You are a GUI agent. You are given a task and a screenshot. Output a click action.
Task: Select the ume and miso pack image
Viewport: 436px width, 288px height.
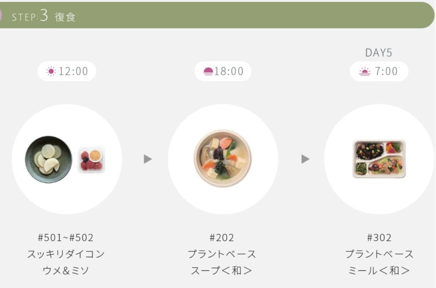(x=92, y=160)
